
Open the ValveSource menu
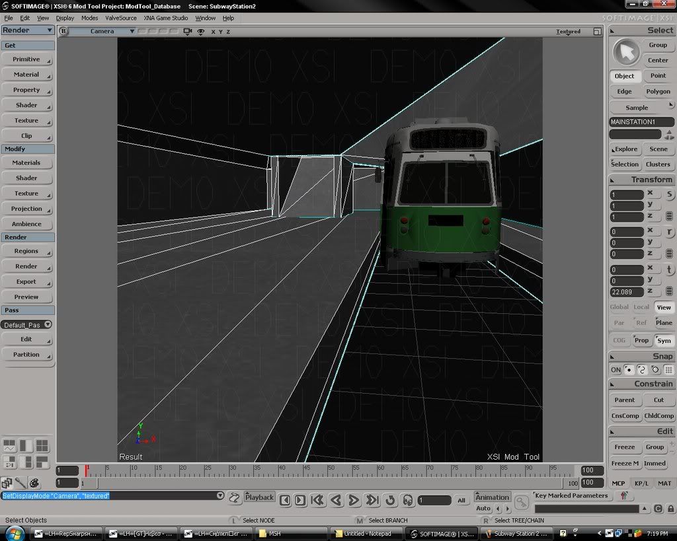tap(121, 18)
